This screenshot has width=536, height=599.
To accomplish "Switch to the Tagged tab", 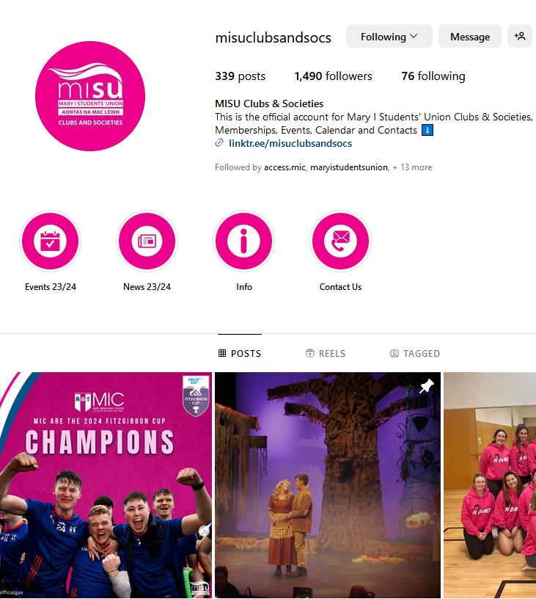I will [x=415, y=353].
